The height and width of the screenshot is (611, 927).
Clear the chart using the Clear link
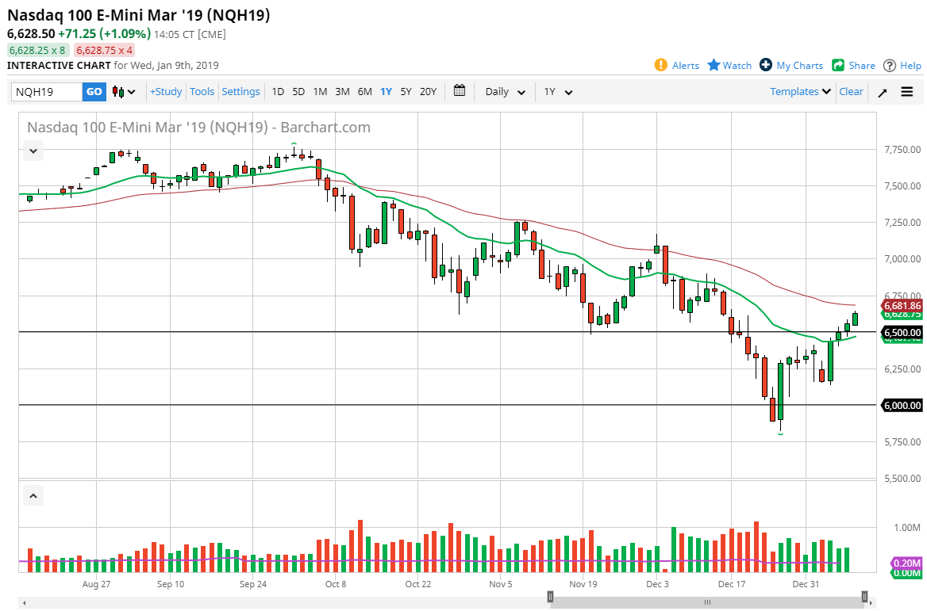tap(851, 91)
